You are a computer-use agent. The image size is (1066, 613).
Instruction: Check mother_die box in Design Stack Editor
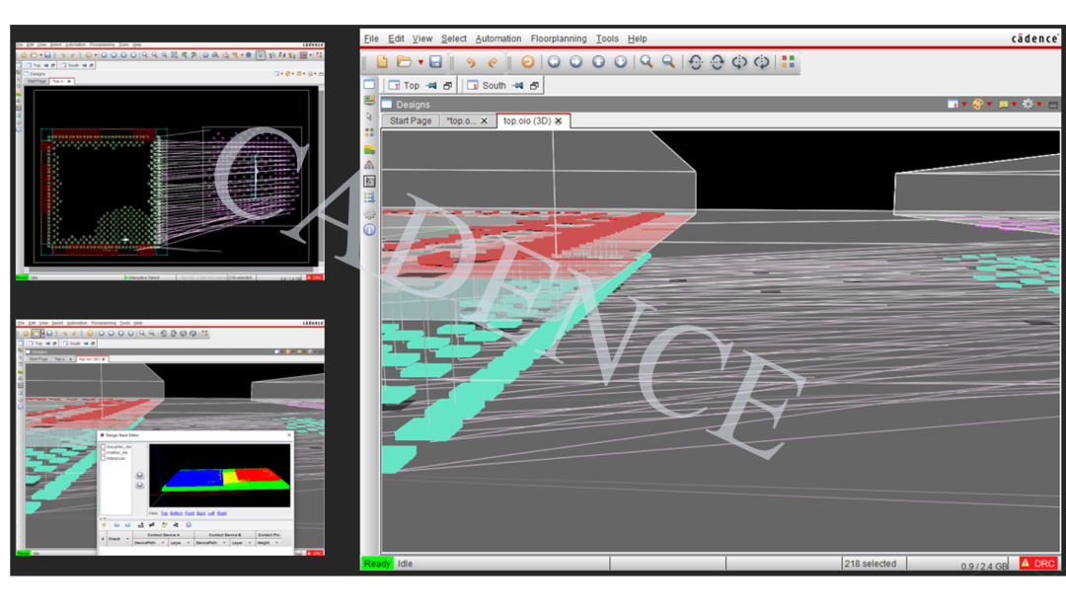point(104,453)
